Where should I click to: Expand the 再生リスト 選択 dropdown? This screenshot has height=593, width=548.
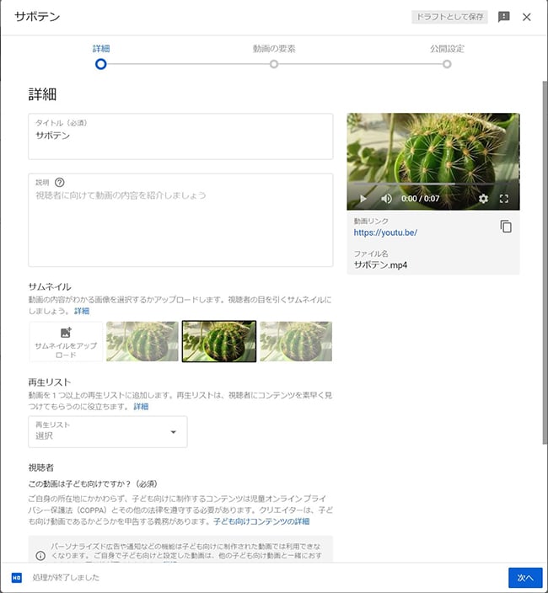pyautogui.click(x=108, y=432)
